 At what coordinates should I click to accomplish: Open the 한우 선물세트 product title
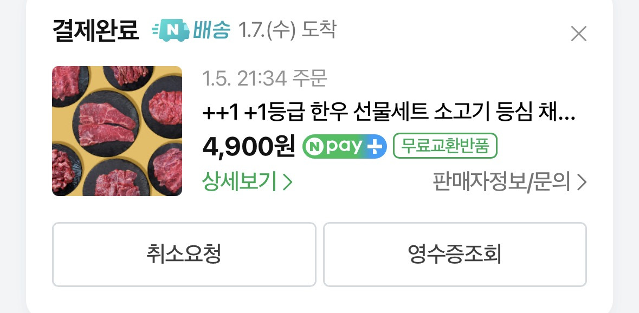click(389, 113)
